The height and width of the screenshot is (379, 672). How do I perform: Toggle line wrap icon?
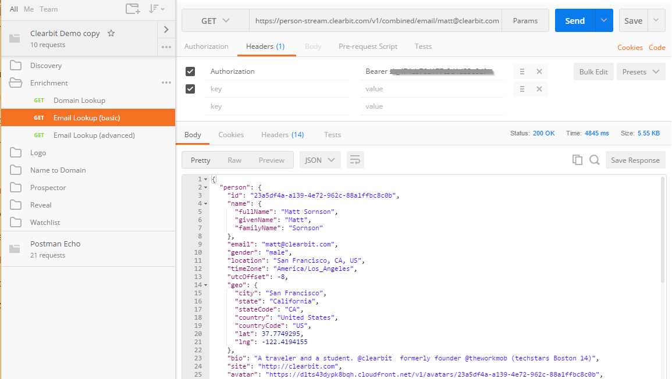pos(355,160)
